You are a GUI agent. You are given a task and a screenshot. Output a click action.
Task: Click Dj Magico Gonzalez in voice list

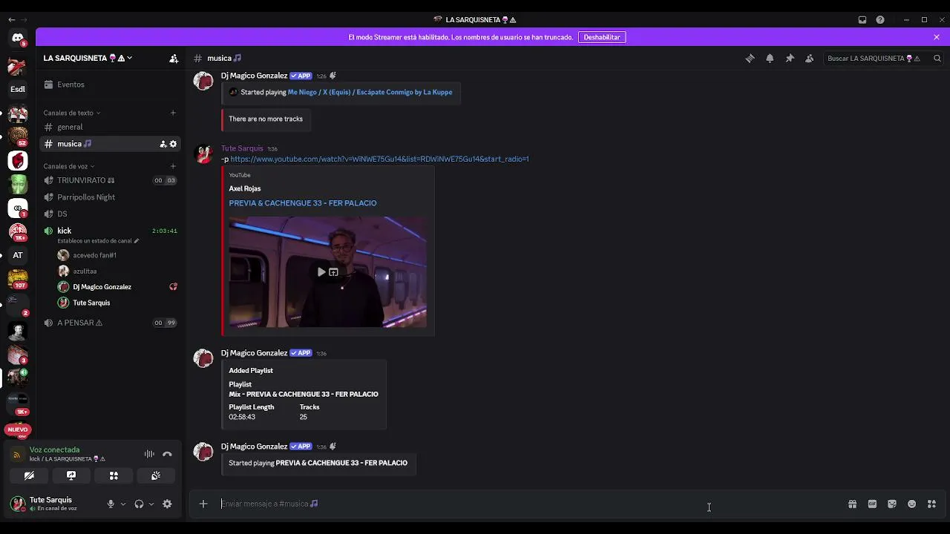102,287
